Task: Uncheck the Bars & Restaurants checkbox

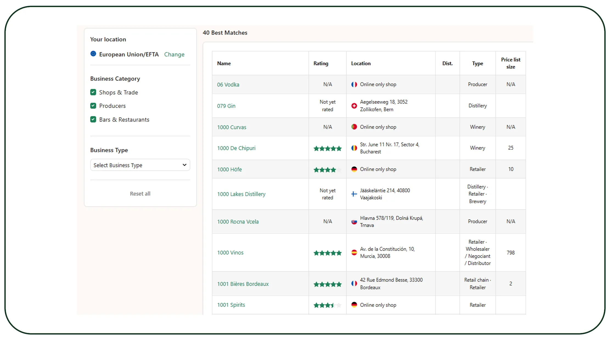Action: pyautogui.click(x=93, y=119)
